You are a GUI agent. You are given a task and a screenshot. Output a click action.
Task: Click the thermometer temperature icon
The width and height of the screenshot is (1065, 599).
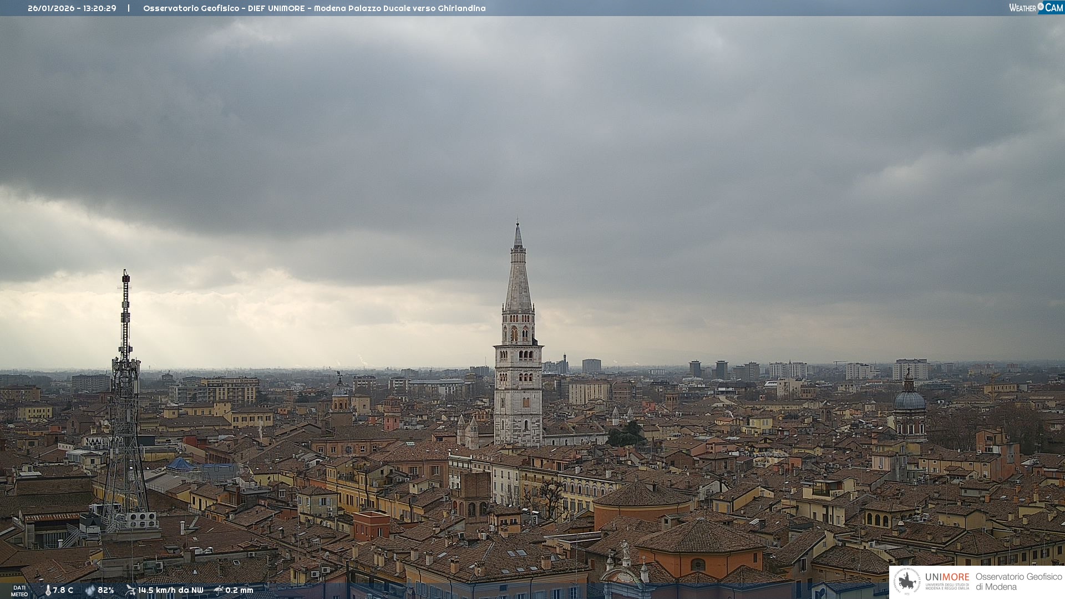click(x=48, y=590)
